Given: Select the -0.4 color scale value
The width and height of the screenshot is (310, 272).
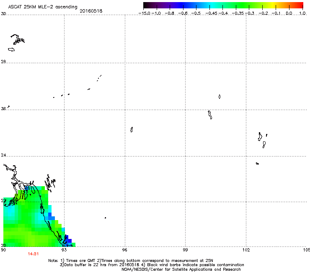Looking at the screenshot, I should pyautogui.click(x=223, y=13).
